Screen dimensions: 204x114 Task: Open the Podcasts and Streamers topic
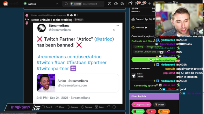[x=145, y=41]
